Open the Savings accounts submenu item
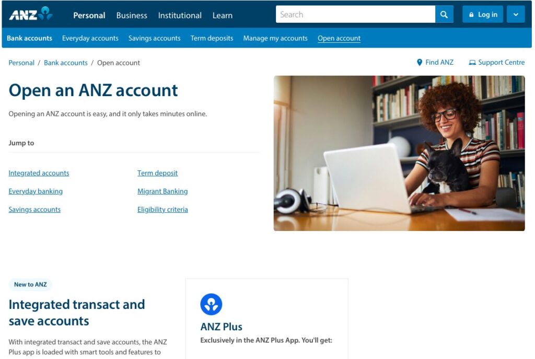The image size is (535, 359). point(154,38)
